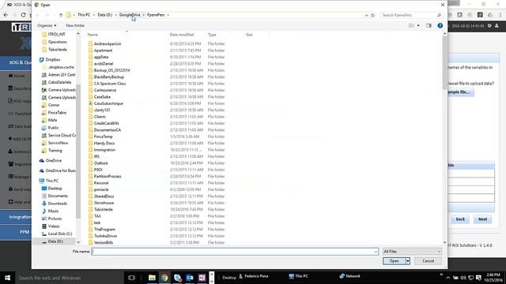
Task: Select the Apartment folder
Action: pos(104,50)
